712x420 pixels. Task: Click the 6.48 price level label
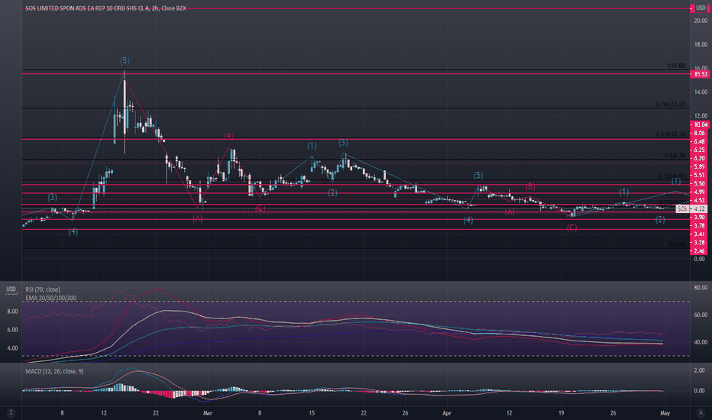tap(699, 142)
